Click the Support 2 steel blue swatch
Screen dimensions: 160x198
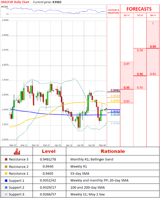[6, 188]
